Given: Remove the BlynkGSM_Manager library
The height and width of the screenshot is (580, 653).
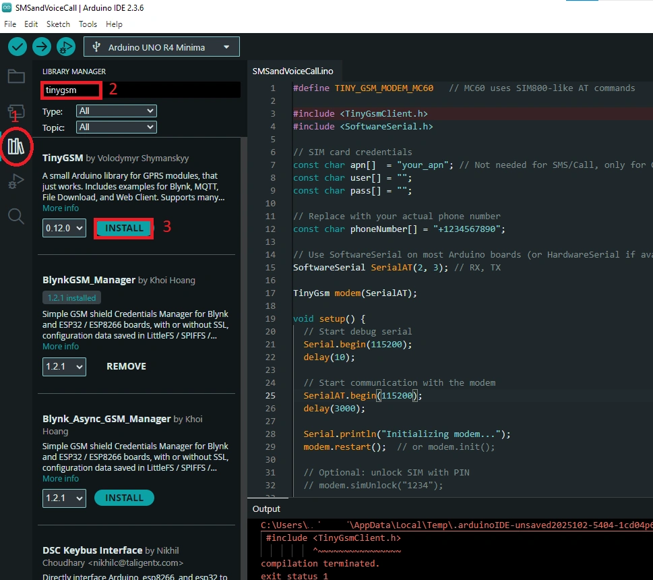Looking at the screenshot, I should point(125,366).
